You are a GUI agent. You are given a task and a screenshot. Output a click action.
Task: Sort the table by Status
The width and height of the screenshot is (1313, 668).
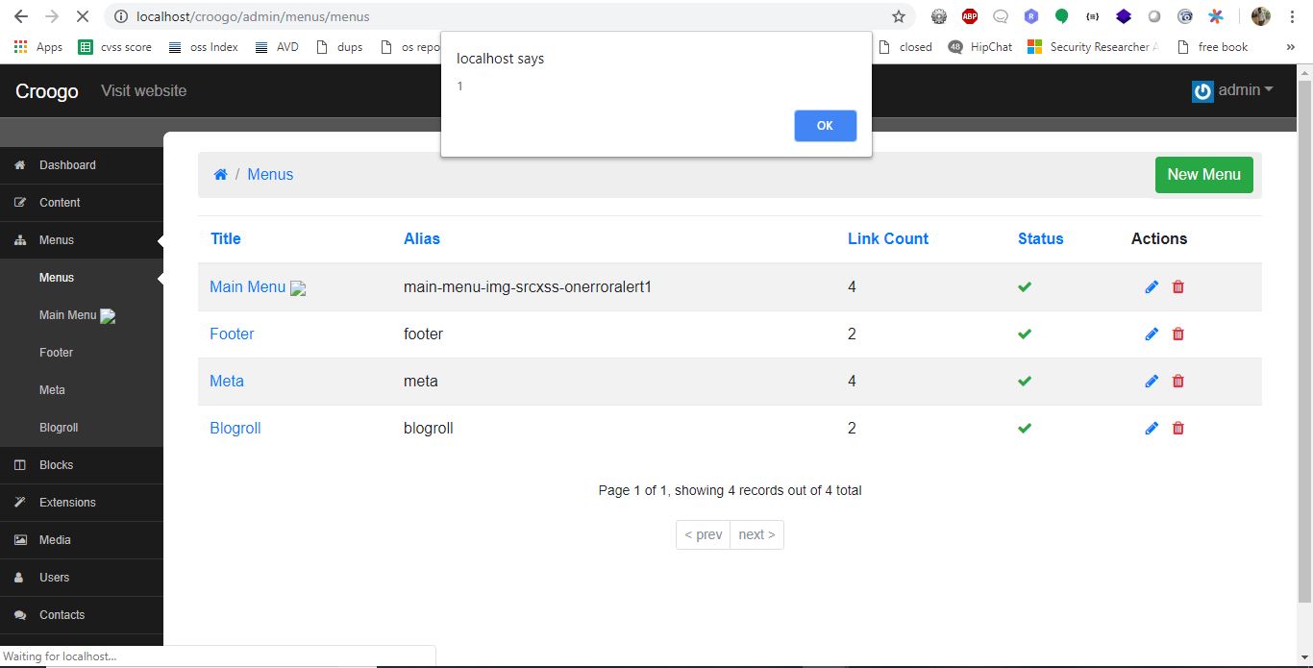point(1041,239)
